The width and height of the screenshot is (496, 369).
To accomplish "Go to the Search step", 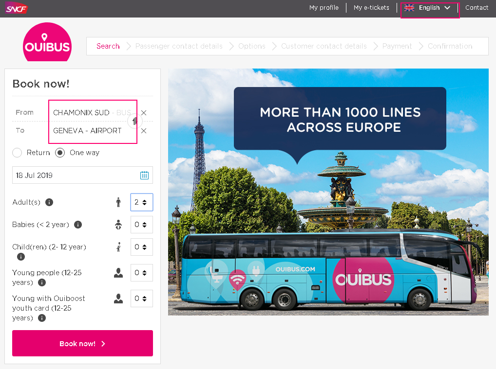I will [108, 46].
